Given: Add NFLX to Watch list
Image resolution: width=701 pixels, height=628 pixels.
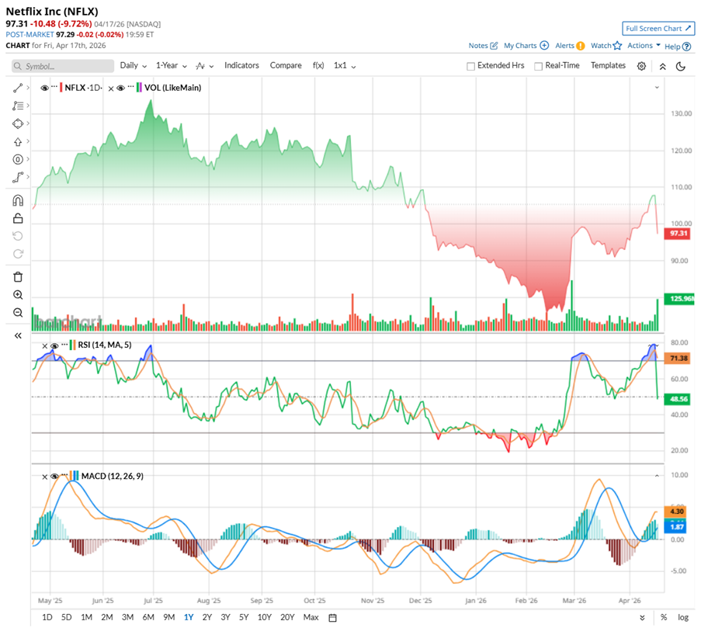Looking at the screenshot, I should pyautogui.click(x=606, y=46).
